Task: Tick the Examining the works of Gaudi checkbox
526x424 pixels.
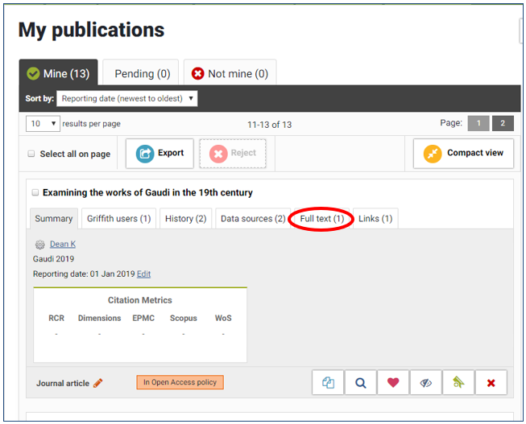Action: pos(35,193)
